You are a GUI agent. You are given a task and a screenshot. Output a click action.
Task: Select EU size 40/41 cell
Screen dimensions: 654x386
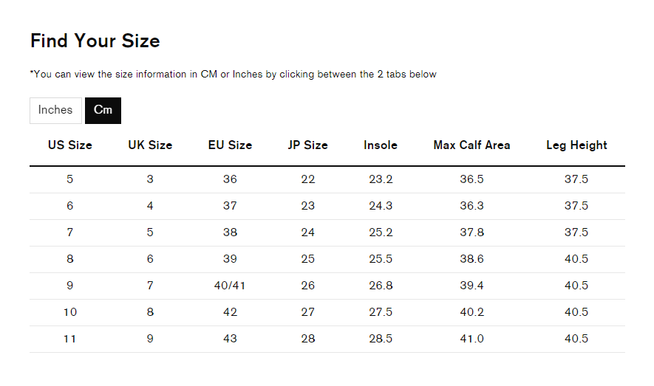[x=230, y=286]
